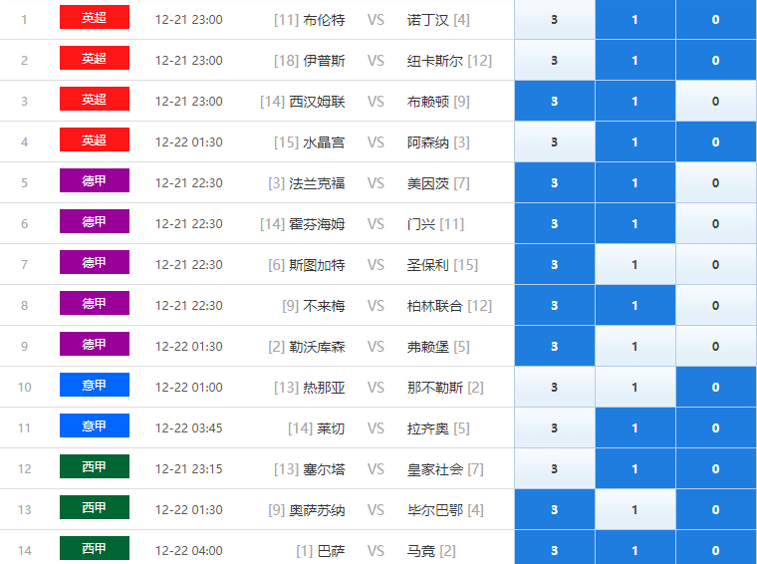Click 英超 league tag in row 4

pos(95,140)
